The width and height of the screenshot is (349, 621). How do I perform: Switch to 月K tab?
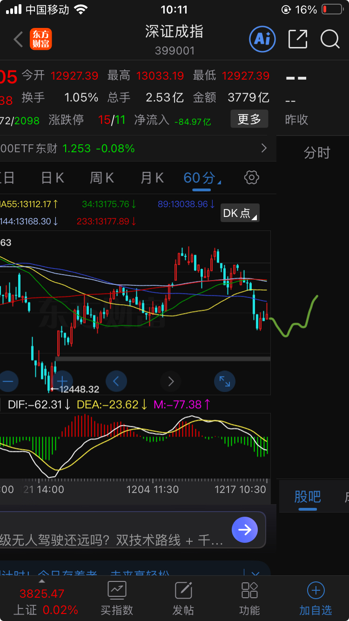click(x=153, y=178)
